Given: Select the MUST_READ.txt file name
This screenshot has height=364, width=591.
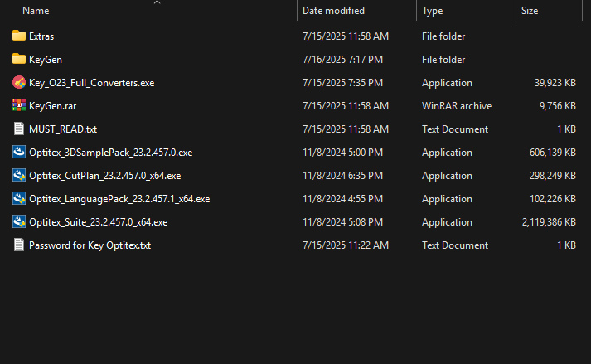Looking at the screenshot, I should [63, 129].
